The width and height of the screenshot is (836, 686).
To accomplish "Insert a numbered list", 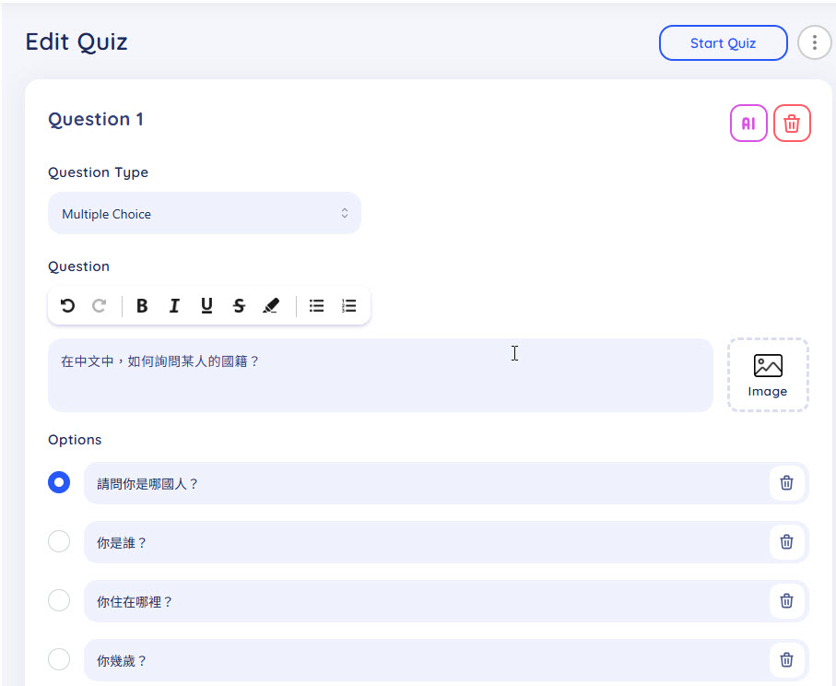I will (x=348, y=306).
